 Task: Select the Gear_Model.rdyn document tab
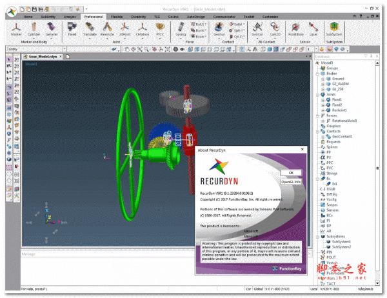41,57
